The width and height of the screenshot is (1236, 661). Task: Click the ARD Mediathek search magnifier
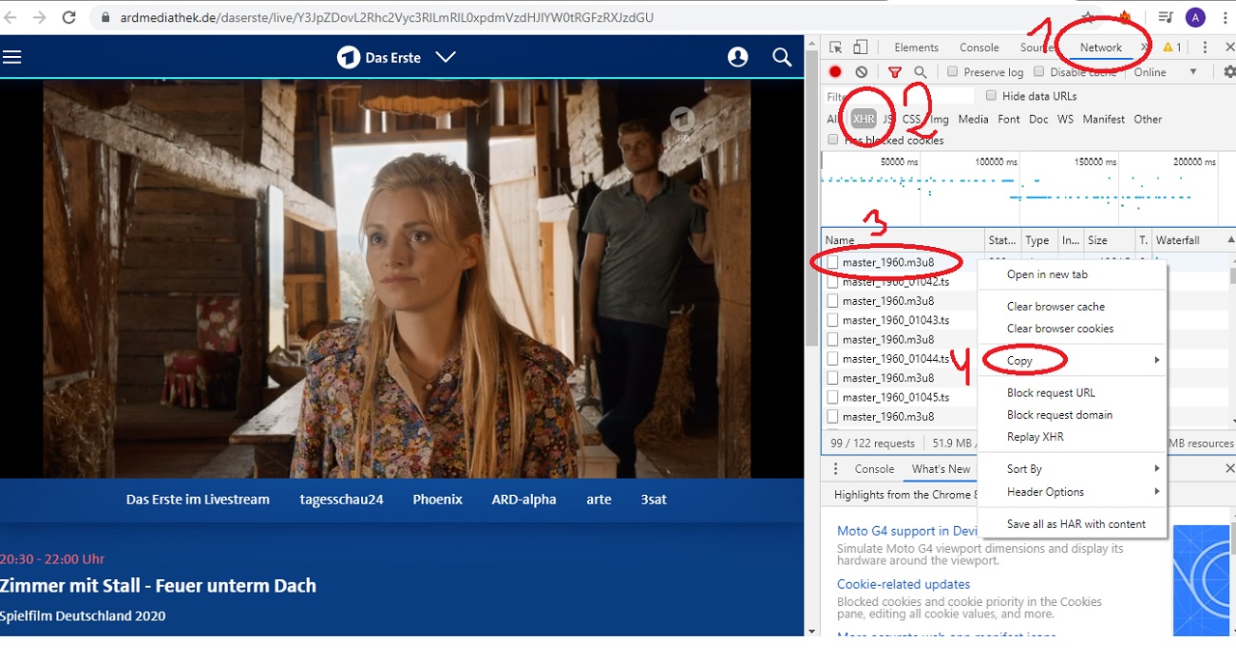(782, 58)
